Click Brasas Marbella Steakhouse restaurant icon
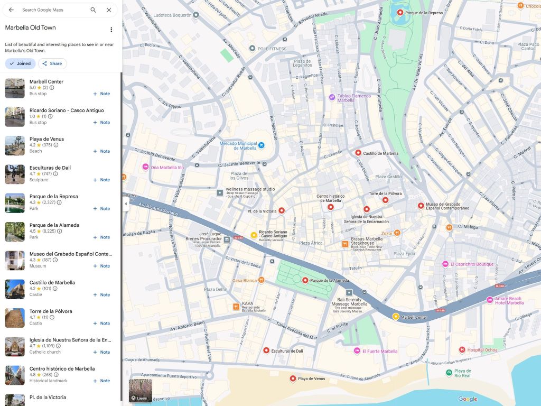Viewport: 541px width, 406px height. tap(345, 244)
